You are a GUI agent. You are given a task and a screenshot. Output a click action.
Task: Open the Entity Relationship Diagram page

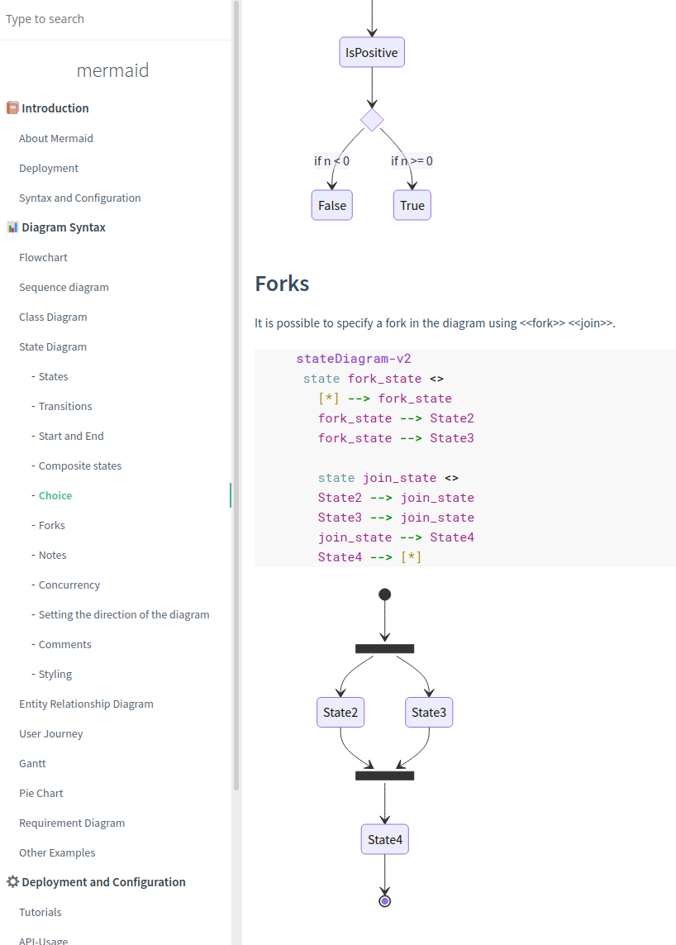[86, 704]
